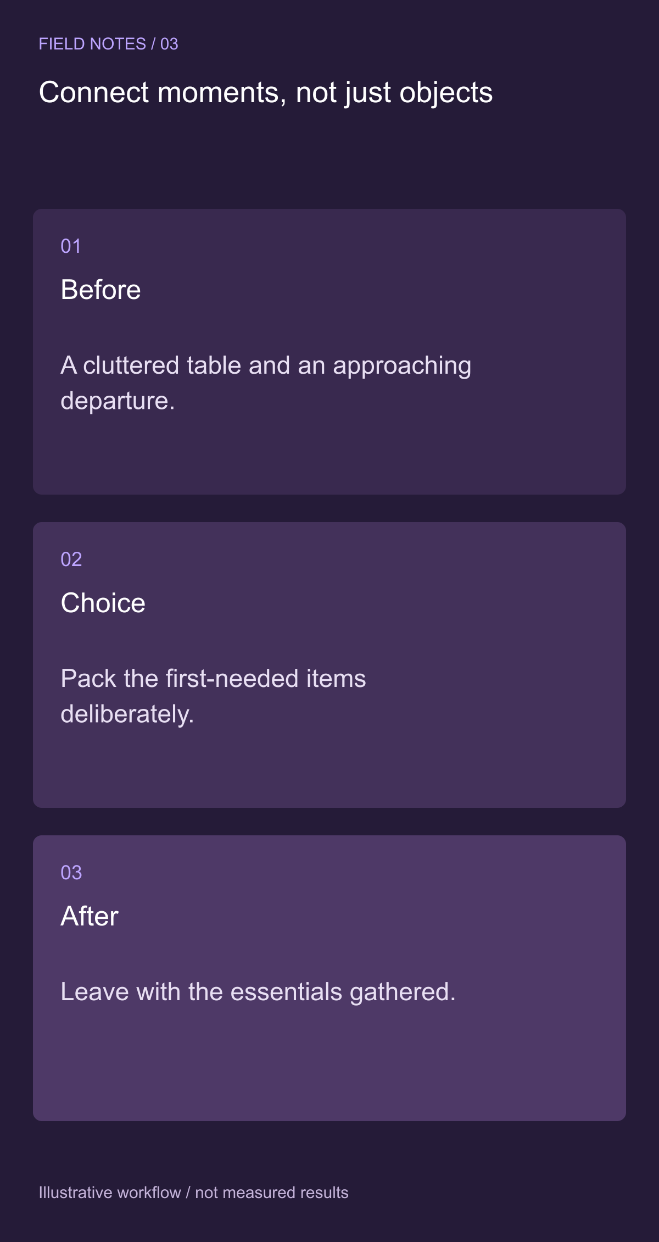Viewport: 659px width, 1242px height.
Task: Click the 01 step number
Action: click(71, 246)
